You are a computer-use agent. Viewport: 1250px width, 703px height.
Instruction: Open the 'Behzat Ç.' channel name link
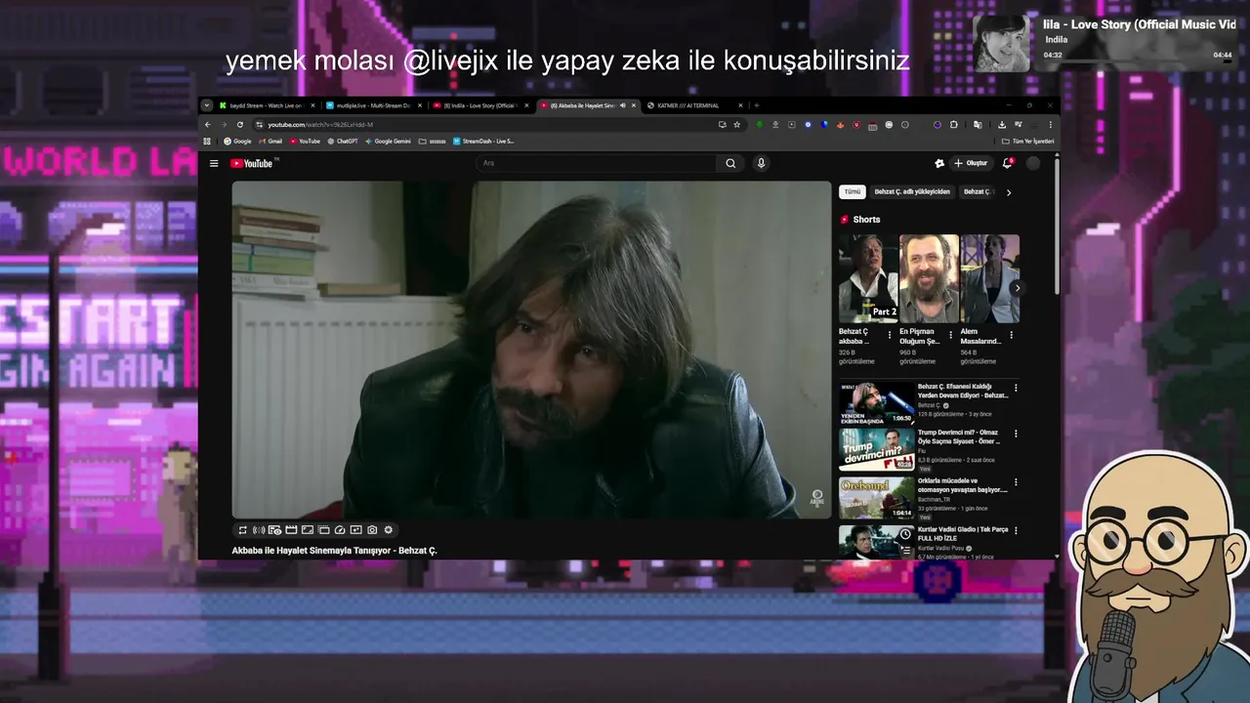pos(931,405)
